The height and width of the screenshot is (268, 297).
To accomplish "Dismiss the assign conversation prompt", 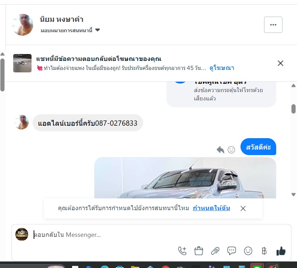I will click(243, 208).
